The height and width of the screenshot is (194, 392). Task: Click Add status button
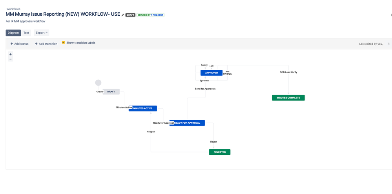(x=20, y=44)
